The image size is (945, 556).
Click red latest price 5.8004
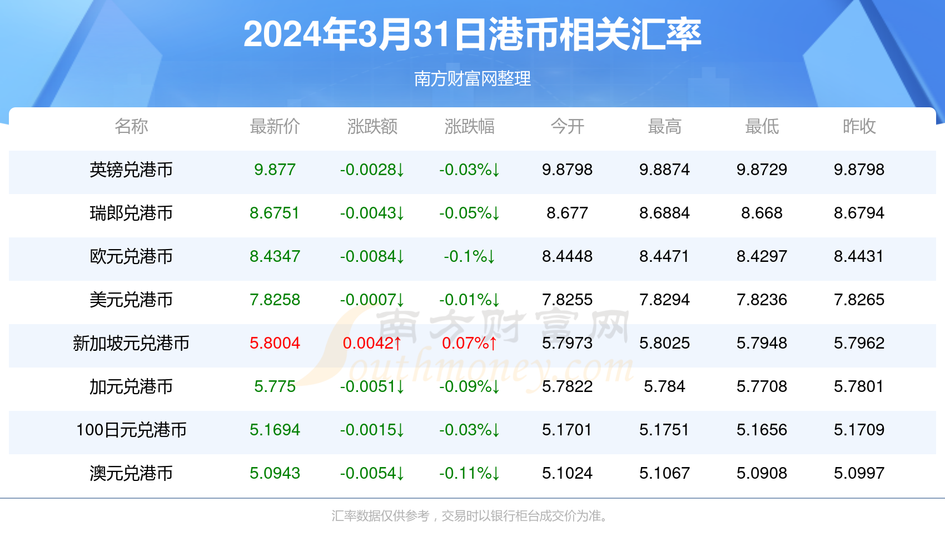point(275,343)
